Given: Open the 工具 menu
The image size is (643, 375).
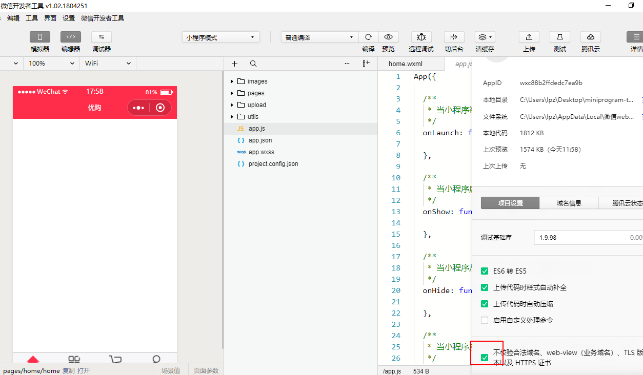Looking at the screenshot, I should point(32,18).
